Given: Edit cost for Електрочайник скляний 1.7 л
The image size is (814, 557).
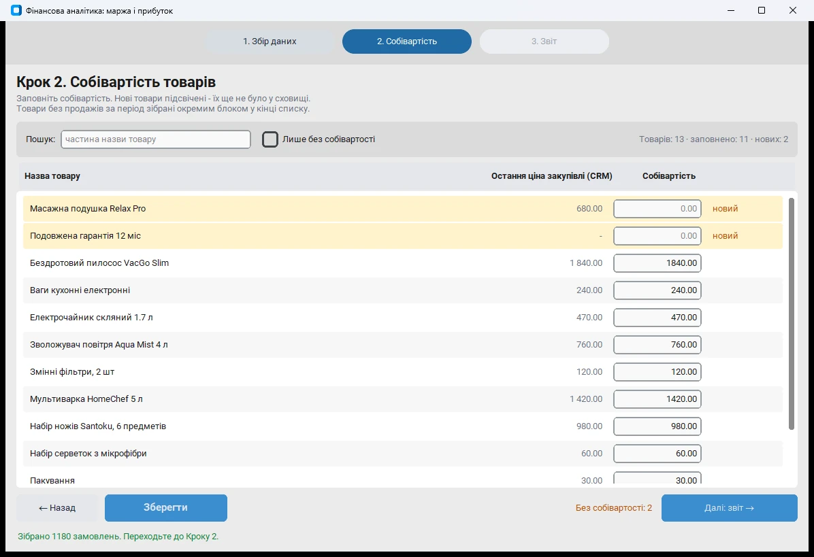Looking at the screenshot, I should 657,318.
